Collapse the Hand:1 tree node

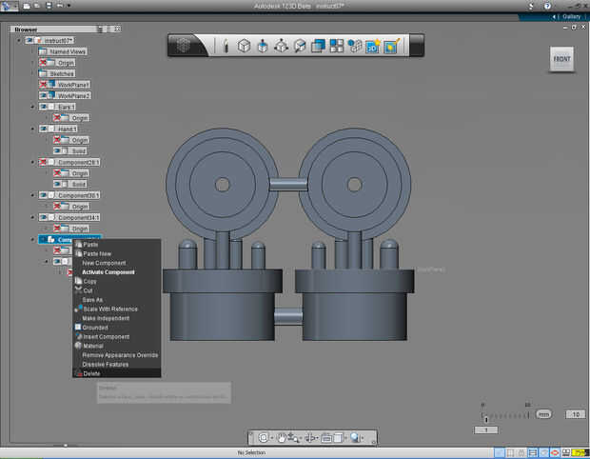point(31,129)
